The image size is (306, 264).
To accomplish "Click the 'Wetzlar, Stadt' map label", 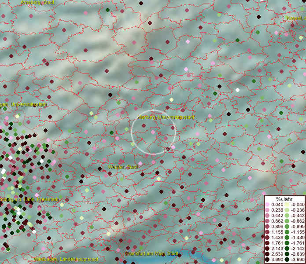I will point(123,167).
